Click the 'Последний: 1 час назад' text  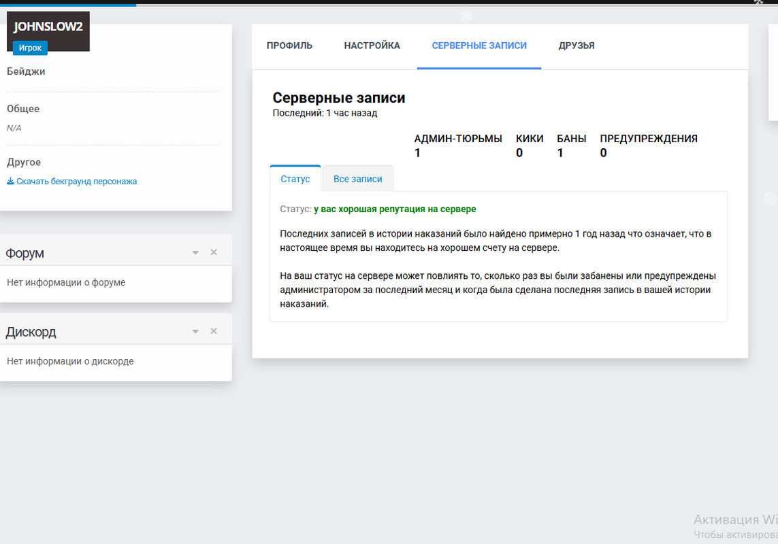(325, 113)
